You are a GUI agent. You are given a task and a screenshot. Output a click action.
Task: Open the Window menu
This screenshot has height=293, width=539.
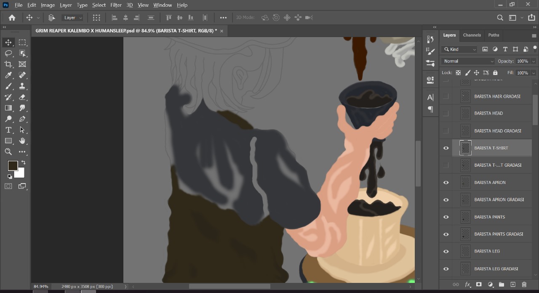[163, 5]
